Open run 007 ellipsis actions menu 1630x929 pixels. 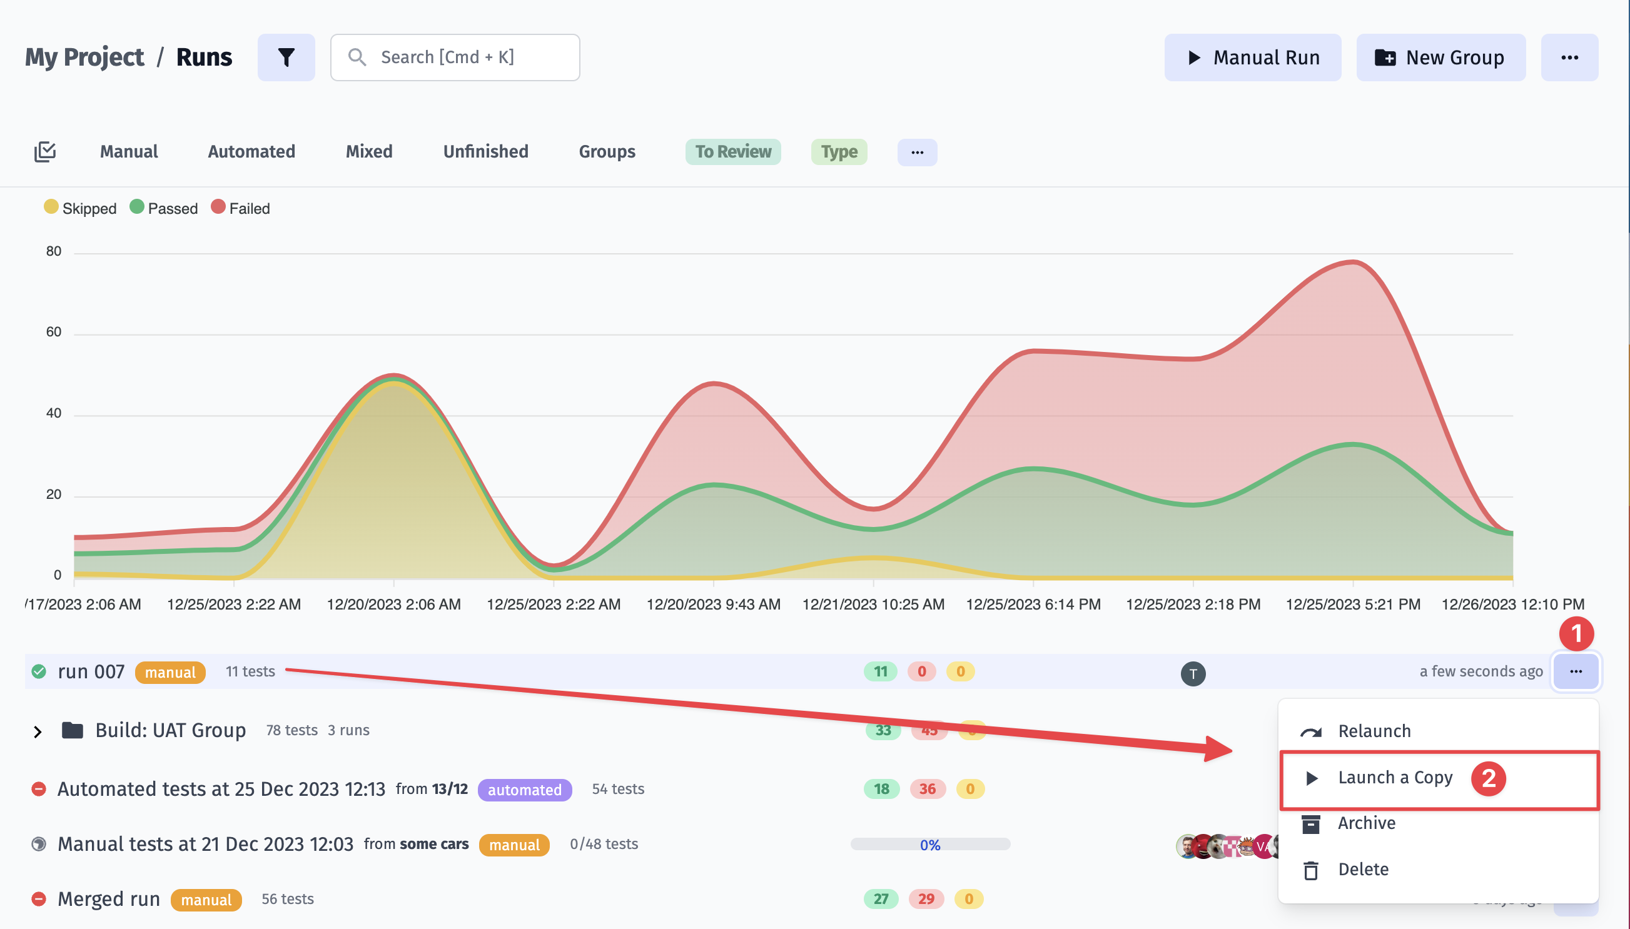coord(1575,672)
